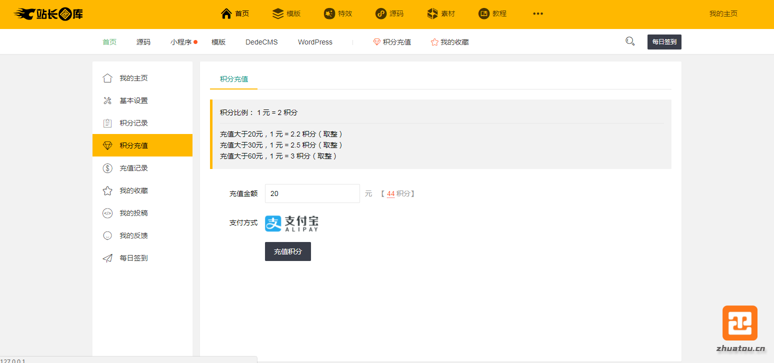Select the Alipay payment method logo

pos(291,223)
